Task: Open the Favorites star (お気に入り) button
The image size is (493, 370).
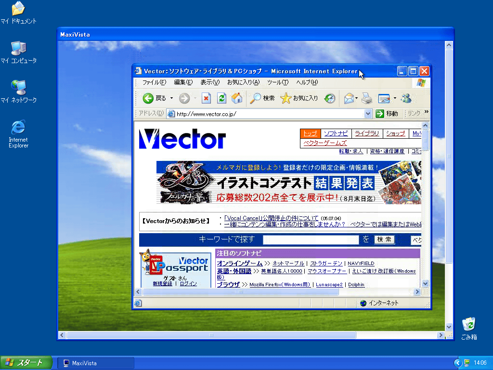Action: [x=299, y=98]
